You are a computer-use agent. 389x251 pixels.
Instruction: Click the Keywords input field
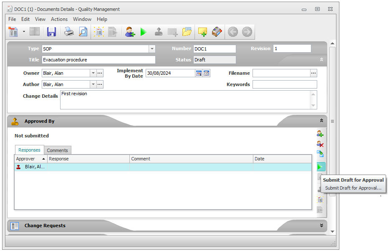pyautogui.click(x=284, y=84)
